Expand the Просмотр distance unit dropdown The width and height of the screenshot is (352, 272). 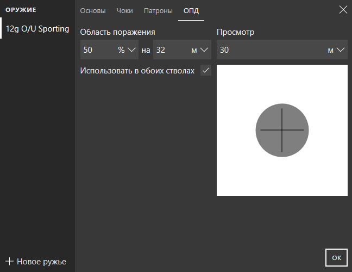click(341, 50)
